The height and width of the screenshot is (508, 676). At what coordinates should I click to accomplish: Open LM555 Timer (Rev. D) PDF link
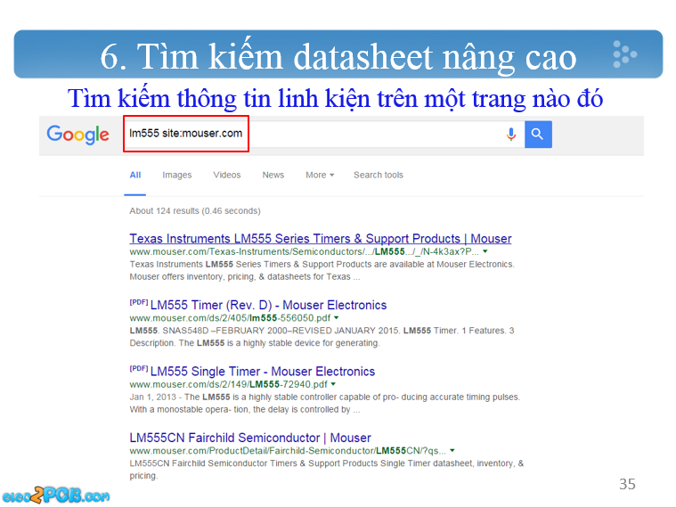coord(268,305)
